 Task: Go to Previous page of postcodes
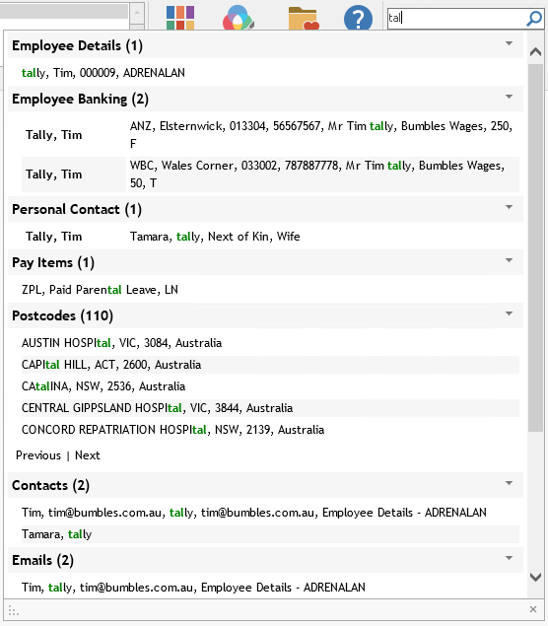(x=38, y=455)
